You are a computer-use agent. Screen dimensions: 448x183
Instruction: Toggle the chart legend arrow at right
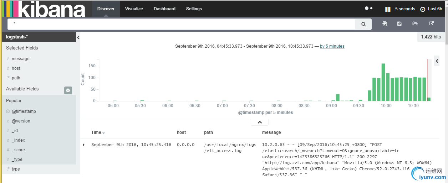tap(437, 61)
